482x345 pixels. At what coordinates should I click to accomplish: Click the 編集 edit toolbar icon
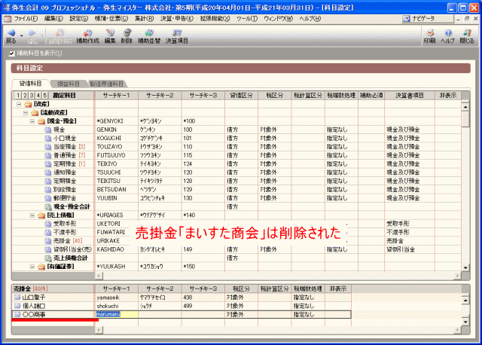[110, 35]
